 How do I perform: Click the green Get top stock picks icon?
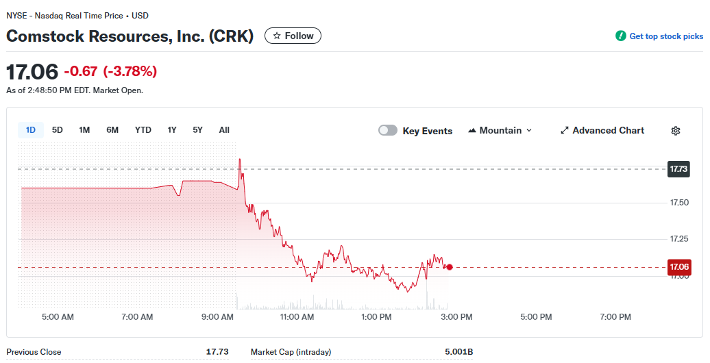[620, 36]
